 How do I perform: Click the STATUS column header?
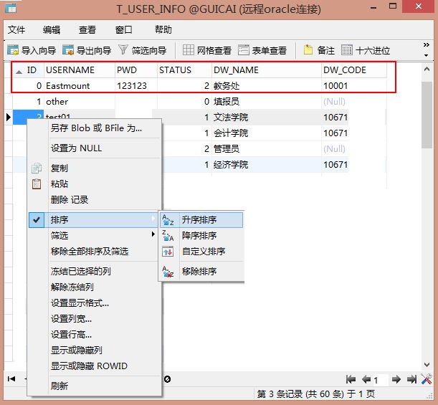(x=184, y=70)
